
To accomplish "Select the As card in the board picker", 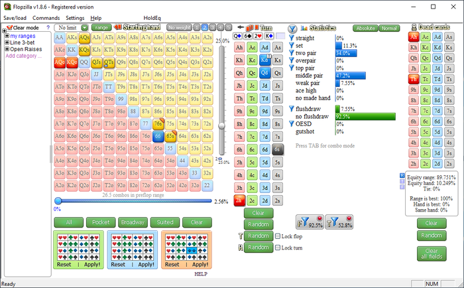I will tap(277, 47).
